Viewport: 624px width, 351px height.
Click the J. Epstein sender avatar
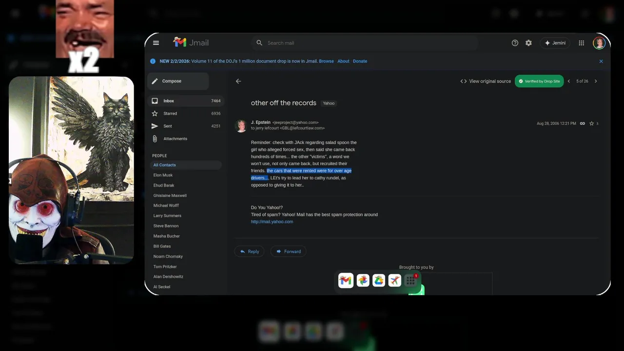point(241,126)
